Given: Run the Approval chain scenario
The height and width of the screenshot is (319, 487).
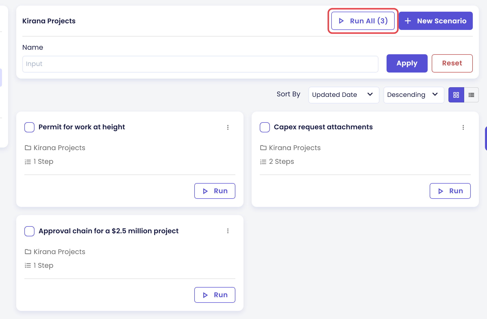Looking at the screenshot, I should pos(215,295).
